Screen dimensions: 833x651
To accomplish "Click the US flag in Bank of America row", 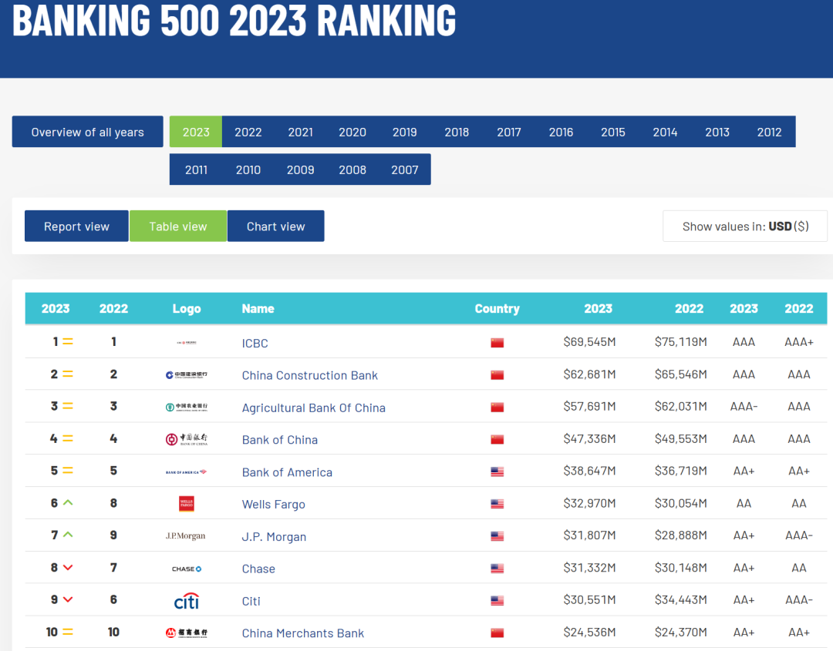I will point(497,471).
